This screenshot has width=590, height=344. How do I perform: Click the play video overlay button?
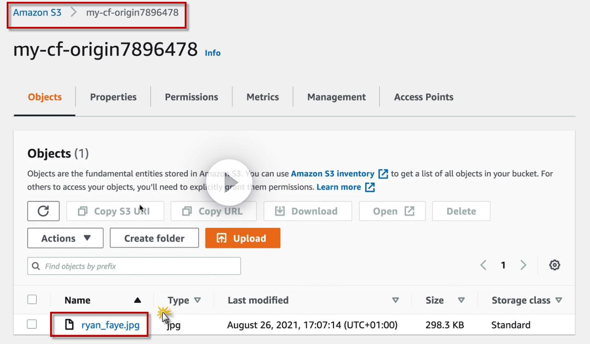tap(229, 182)
